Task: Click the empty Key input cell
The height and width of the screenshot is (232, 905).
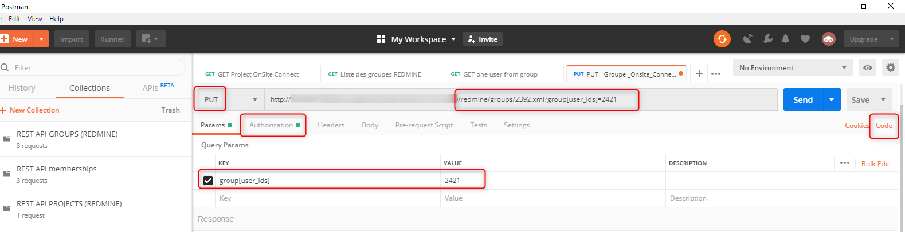Action: [x=328, y=198]
